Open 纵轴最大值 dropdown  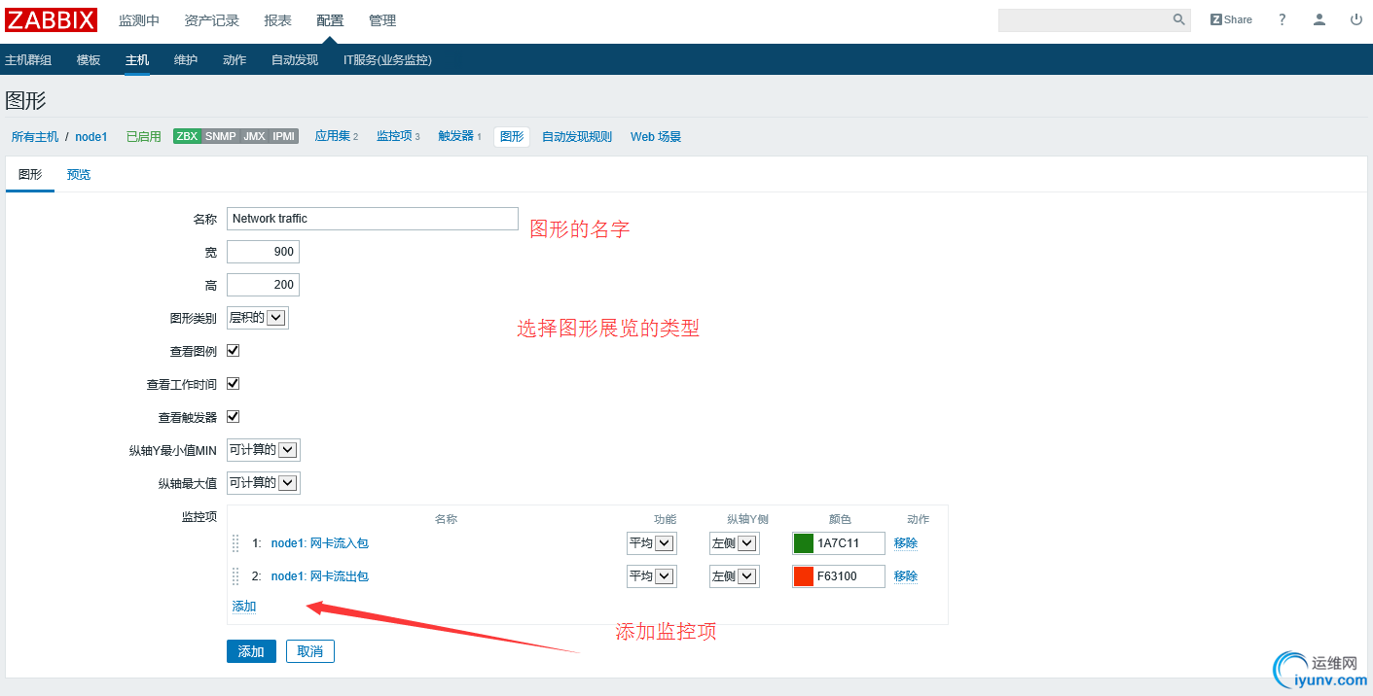click(264, 483)
